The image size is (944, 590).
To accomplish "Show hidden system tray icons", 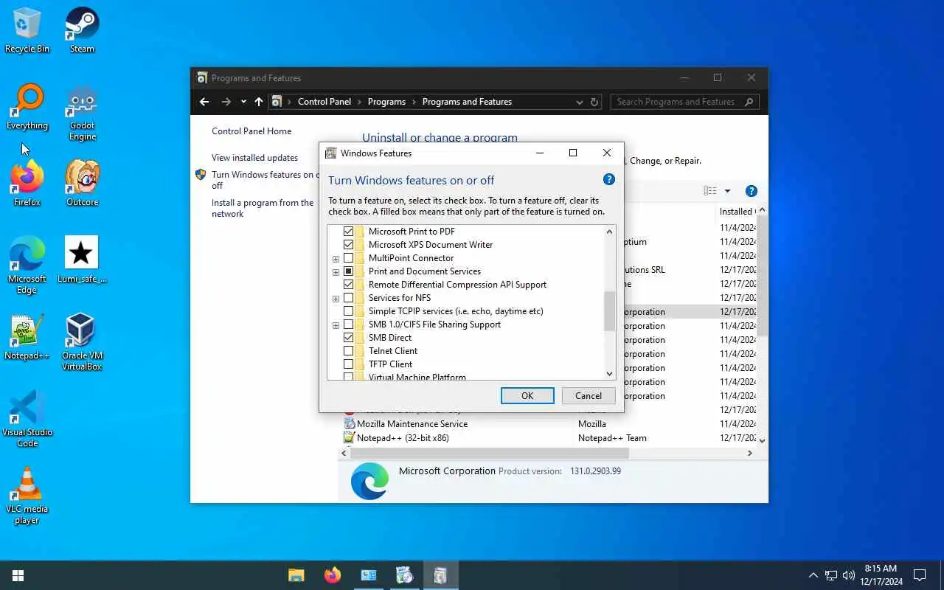I will [813, 575].
